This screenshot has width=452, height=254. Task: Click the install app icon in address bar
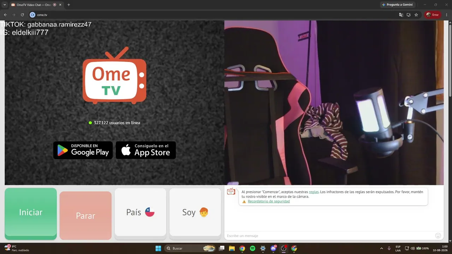[409, 15]
